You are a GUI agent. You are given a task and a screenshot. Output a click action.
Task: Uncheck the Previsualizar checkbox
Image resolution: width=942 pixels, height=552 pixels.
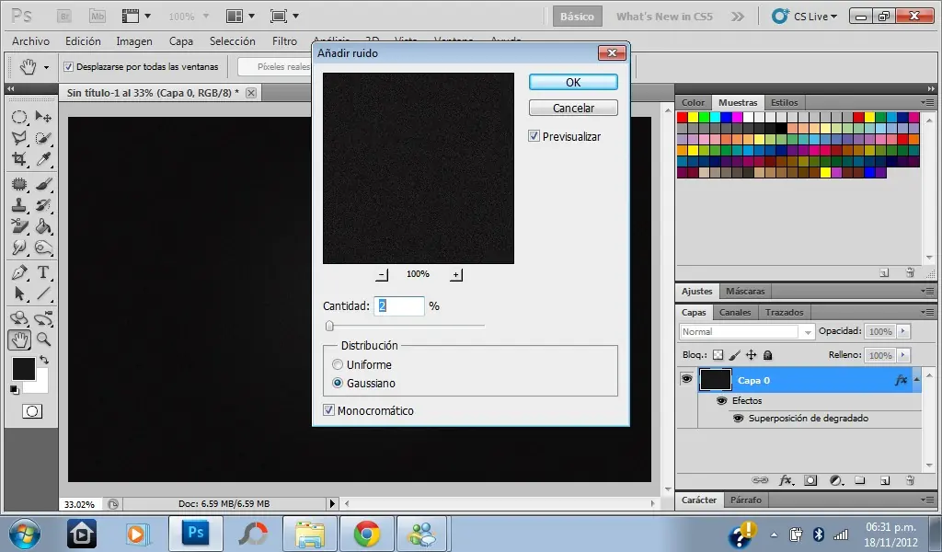tap(534, 136)
